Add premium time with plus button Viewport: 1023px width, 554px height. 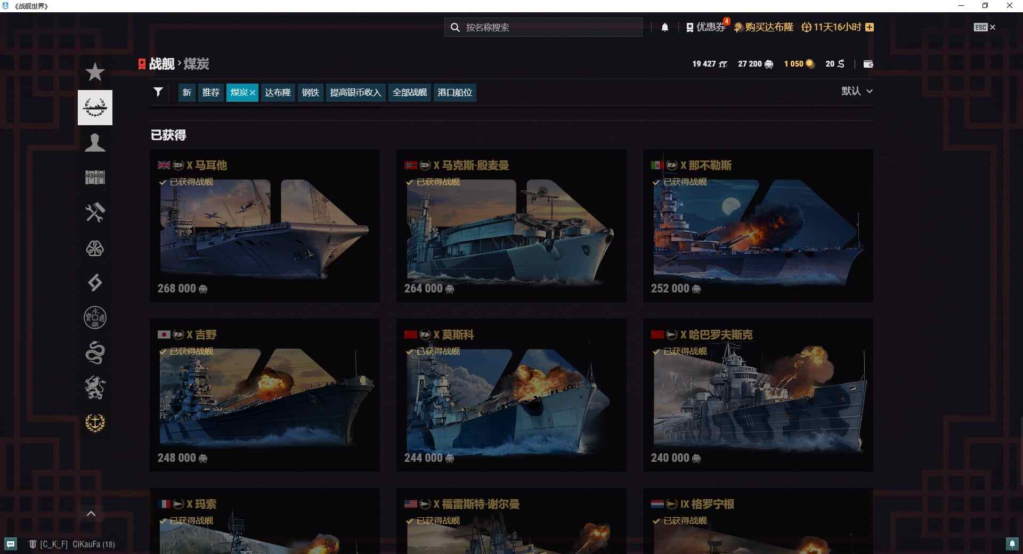[870, 27]
